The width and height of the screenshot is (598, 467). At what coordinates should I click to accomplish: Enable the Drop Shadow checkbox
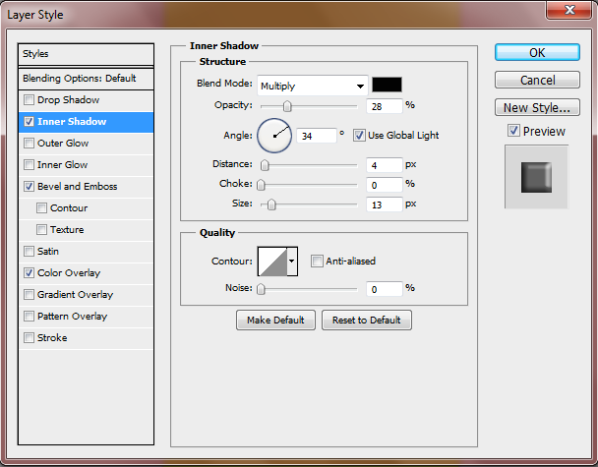click(29, 100)
